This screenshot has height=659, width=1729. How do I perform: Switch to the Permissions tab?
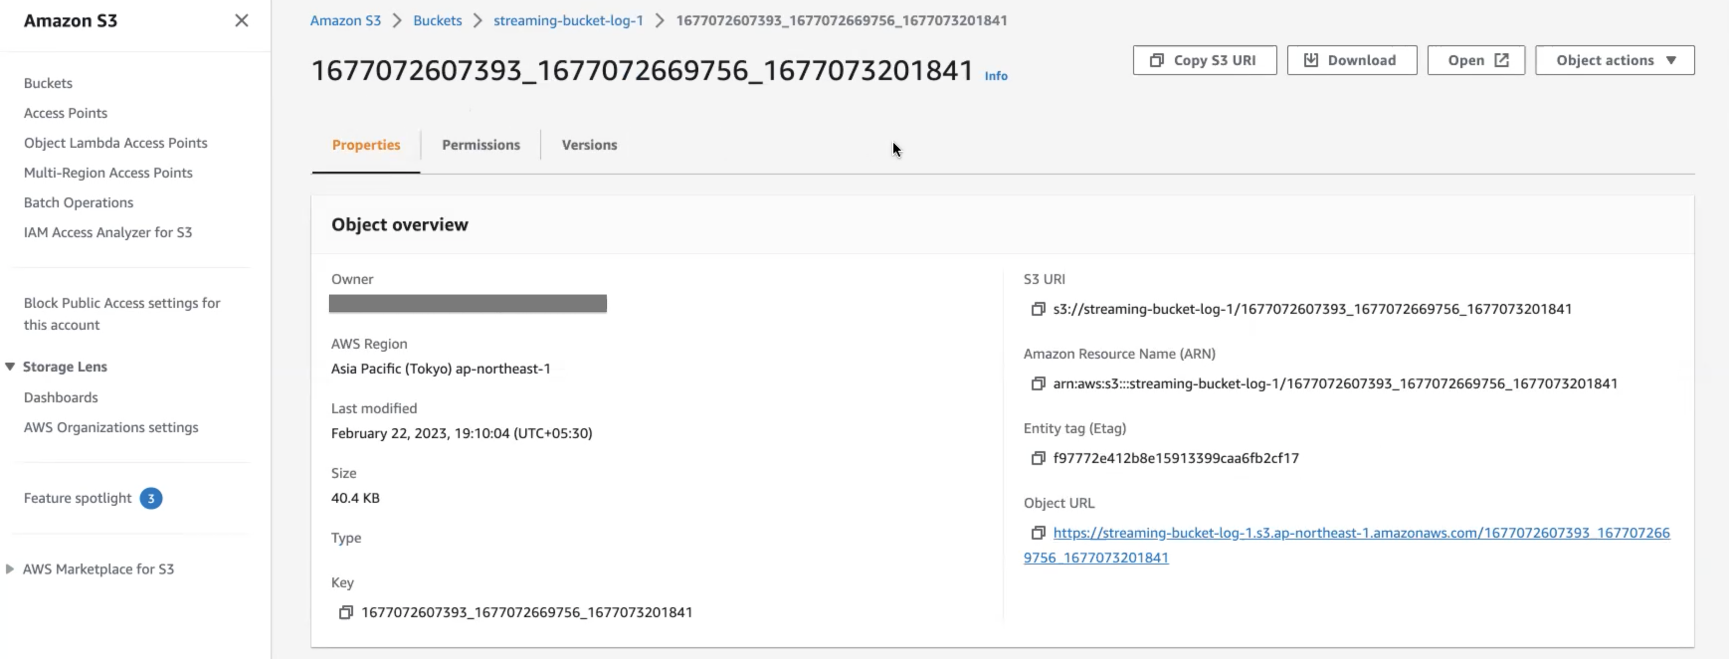(480, 145)
